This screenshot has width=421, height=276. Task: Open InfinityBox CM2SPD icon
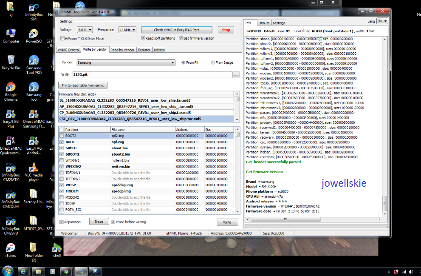[x=11, y=226]
